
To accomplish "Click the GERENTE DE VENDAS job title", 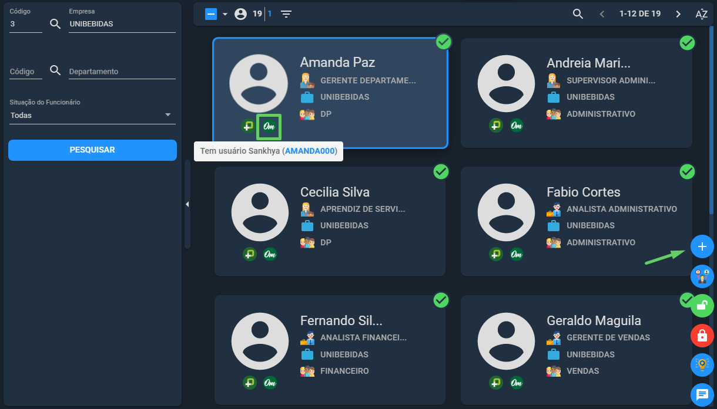I will pyautogui.click(x=608, y=337).
